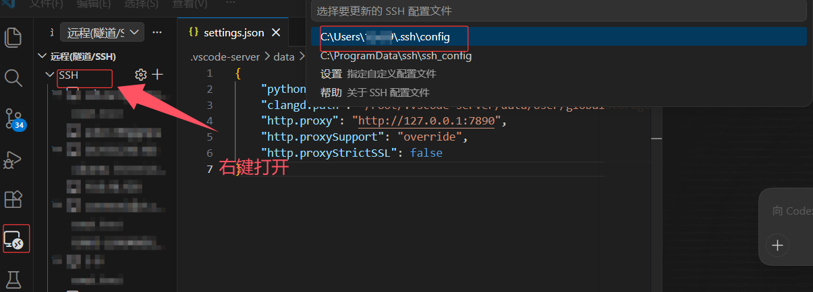The height and width of the screenshot is (292, 813).
Task: Open the Extensions view
Action: pyautogui.click(x=13, y=200)
